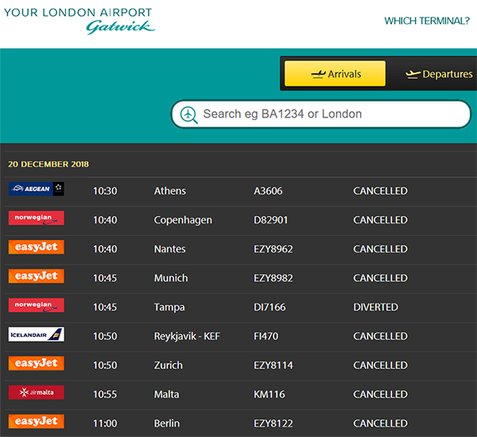477x437 pixels.
Task: Click easyJet logo for Berlin flight
Action: point(36,421)
